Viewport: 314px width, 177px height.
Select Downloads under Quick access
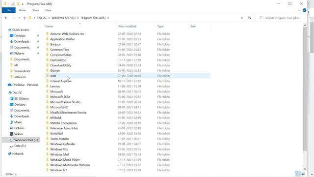click(22, 41)
